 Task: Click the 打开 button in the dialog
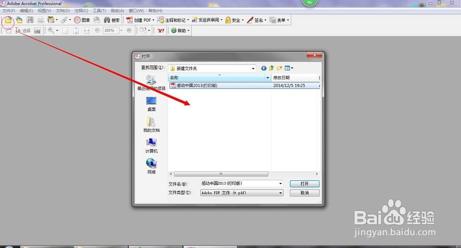tap(304, 183)
